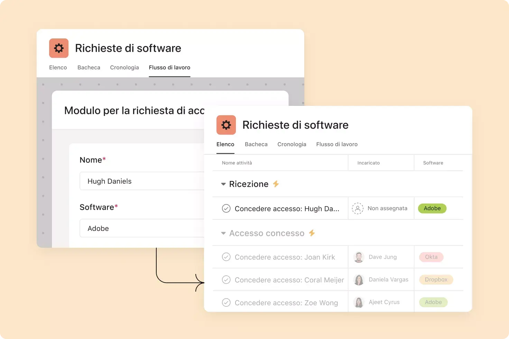Click Daniela Vargas's profile avatar
Image resolution: width=509 pixels, height=339 pixels.
tap(359, 280)
